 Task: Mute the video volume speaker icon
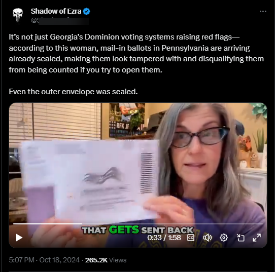pyautogui.click(x=208, y=238)
